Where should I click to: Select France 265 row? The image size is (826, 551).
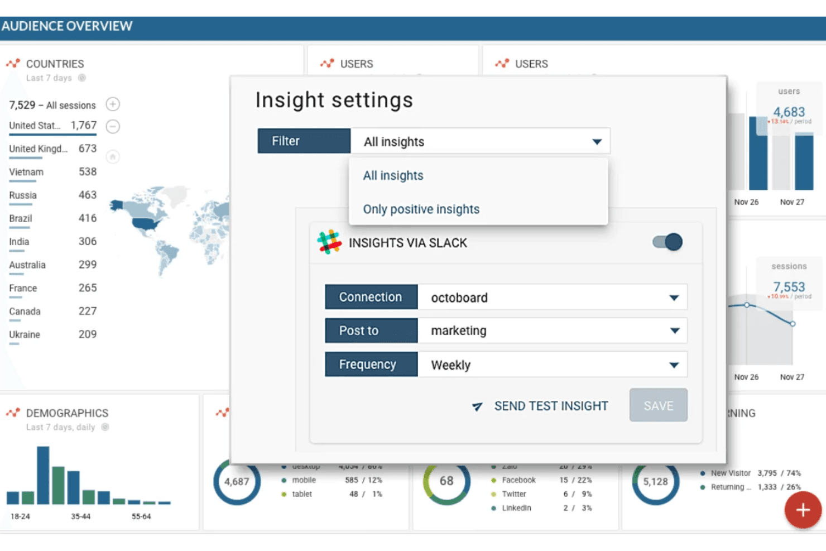point(53,289)
